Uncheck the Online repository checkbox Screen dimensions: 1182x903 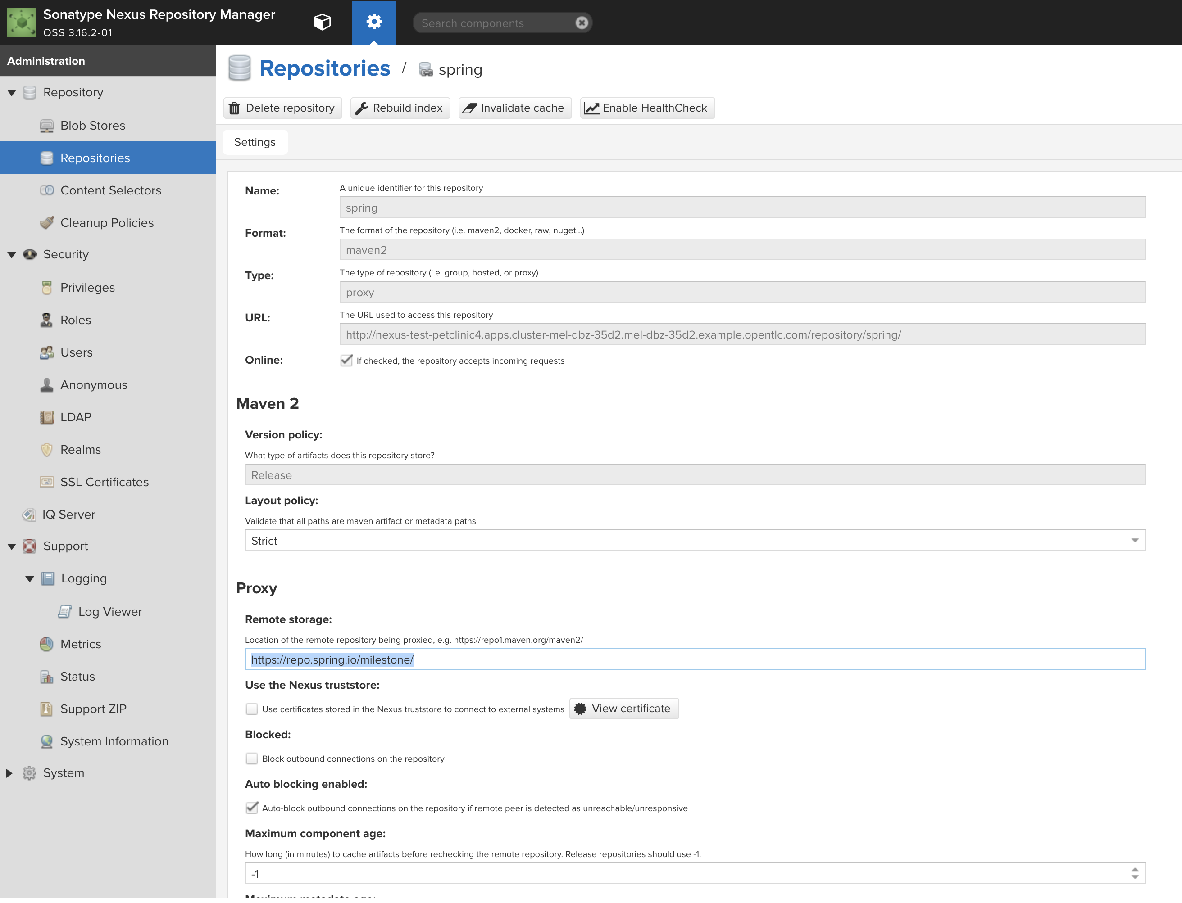click(346, 360)
